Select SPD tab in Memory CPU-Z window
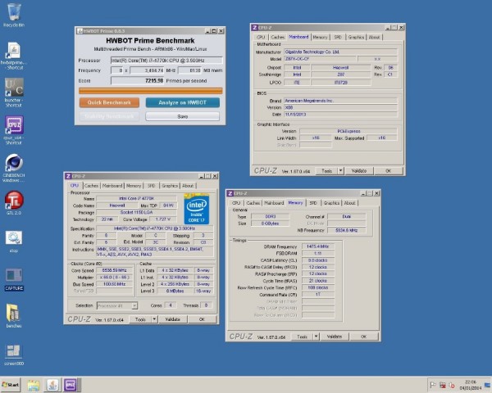Screen dimensions: 492x393 313,203
